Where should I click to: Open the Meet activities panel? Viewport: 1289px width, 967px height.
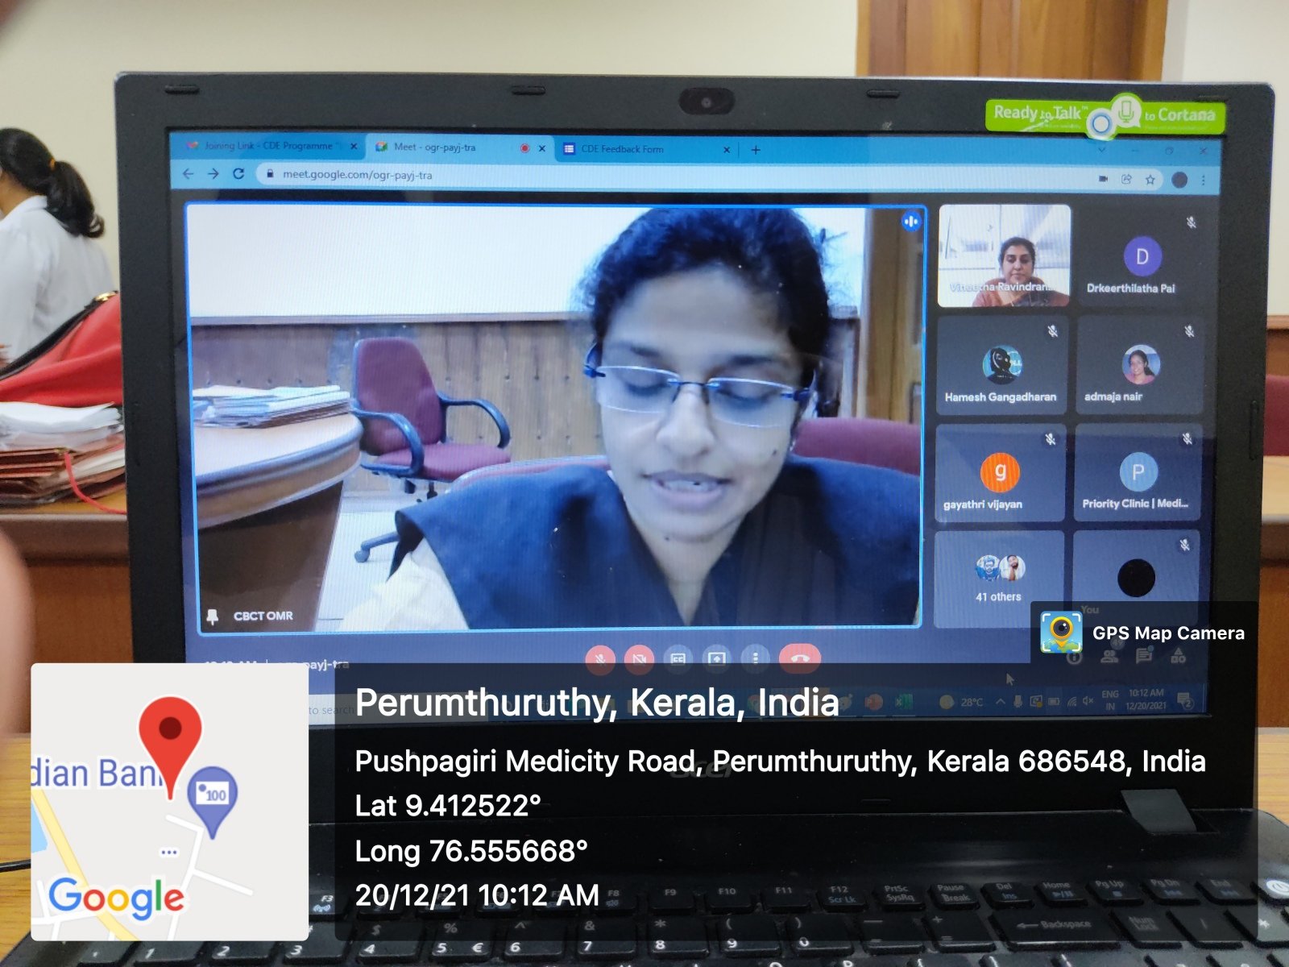coord(1178,656)
